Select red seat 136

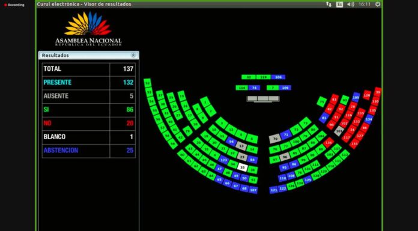[x=329, y=143]
